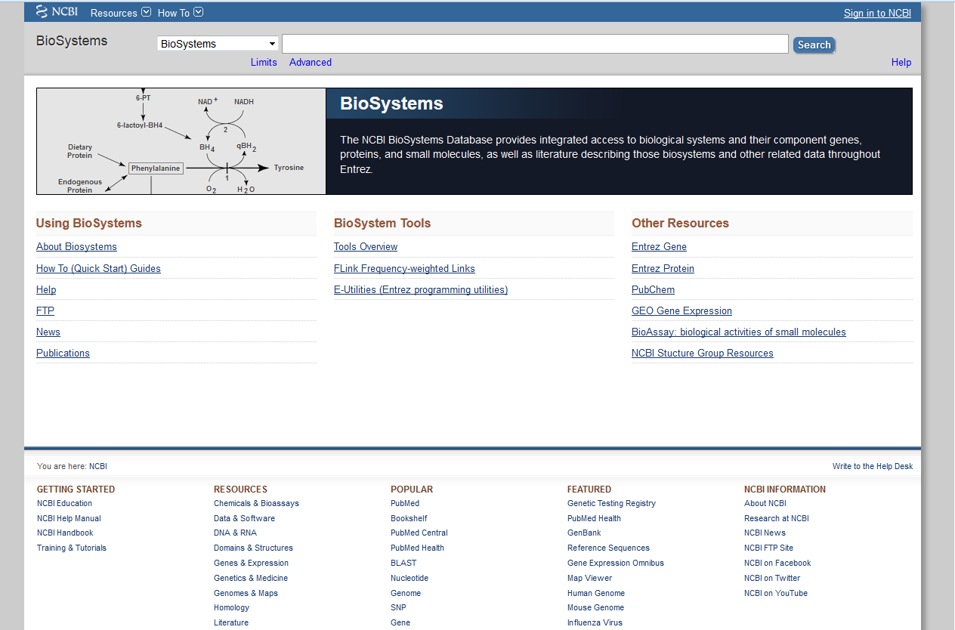Open Genetics & Medicine footer link
Image resolution: width=955 pixels, height=630 pixels.
click(251, 578)
